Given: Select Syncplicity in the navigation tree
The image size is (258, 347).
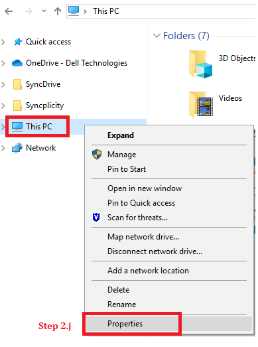Looking at the screenshot, I should pos(44,105).
